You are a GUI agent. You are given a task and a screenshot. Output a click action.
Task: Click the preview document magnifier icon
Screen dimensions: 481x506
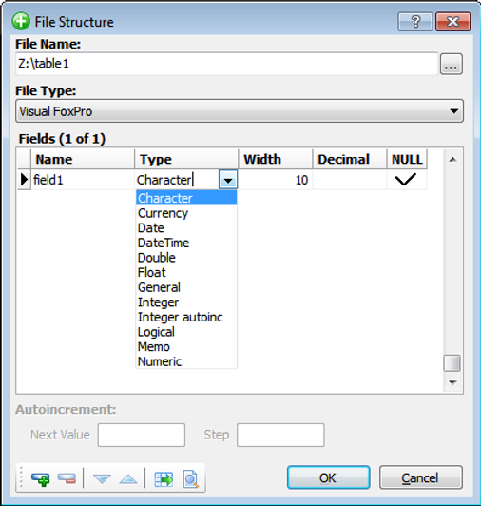(191, 479)
